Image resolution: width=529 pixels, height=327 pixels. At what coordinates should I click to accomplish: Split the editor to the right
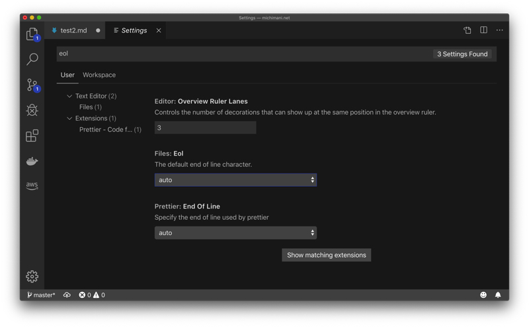(483, 30)
